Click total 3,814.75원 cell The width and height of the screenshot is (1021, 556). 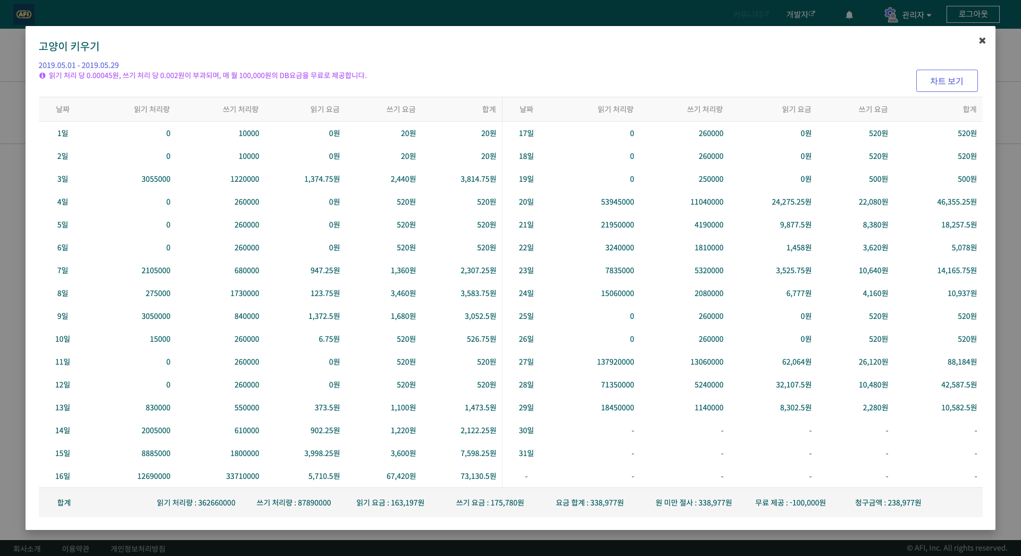point(478,179)
